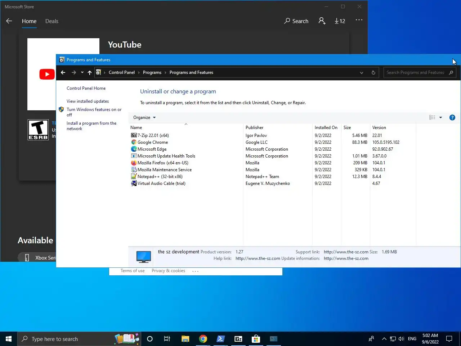Show hidden system tray icons
The width and height of the screenshot is (461, 346).
[x=384, y=339]
